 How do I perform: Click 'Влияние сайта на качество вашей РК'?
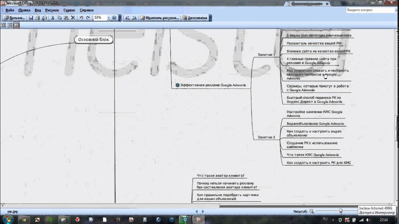coord(319,51)
